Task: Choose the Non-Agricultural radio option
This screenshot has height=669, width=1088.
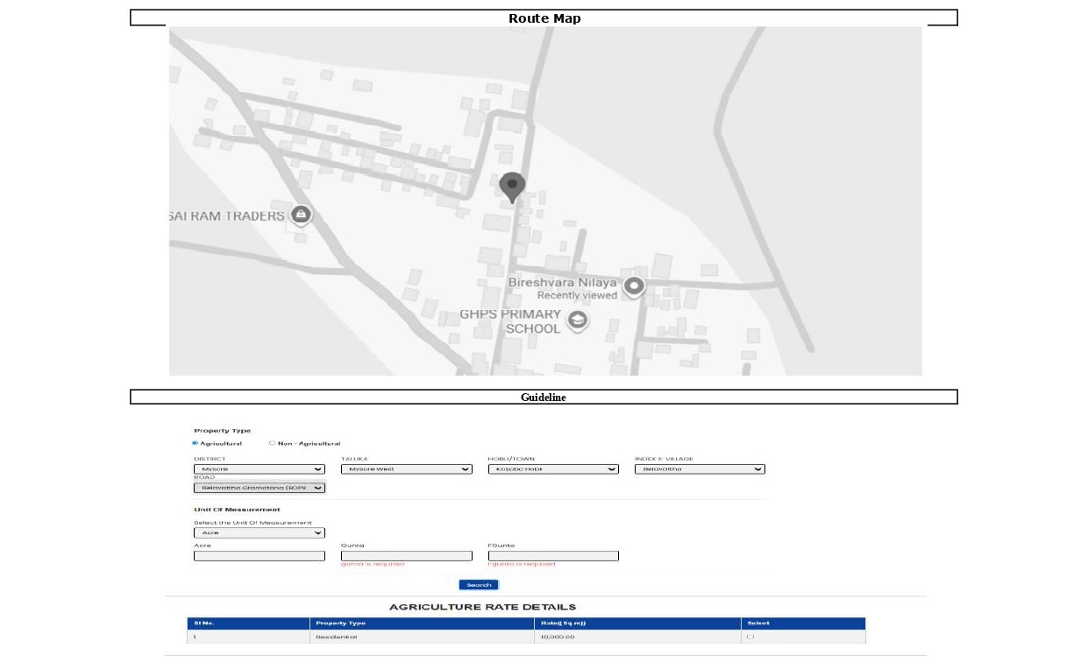Action: [x=272, y=443]
